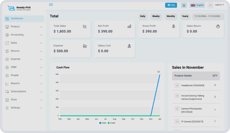Toggle the Credit series in chart legend
The width and height of the screenshot is (230, 133).
[111, 123]
